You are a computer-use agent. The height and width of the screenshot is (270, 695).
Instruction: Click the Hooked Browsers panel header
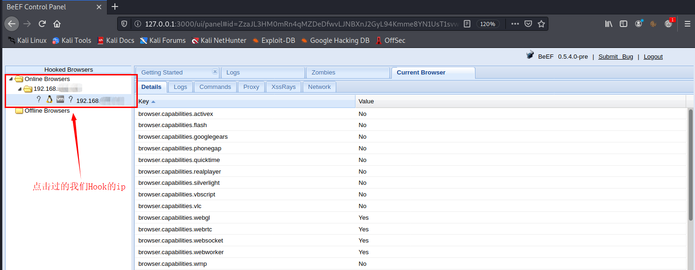[x=69, y=69]
